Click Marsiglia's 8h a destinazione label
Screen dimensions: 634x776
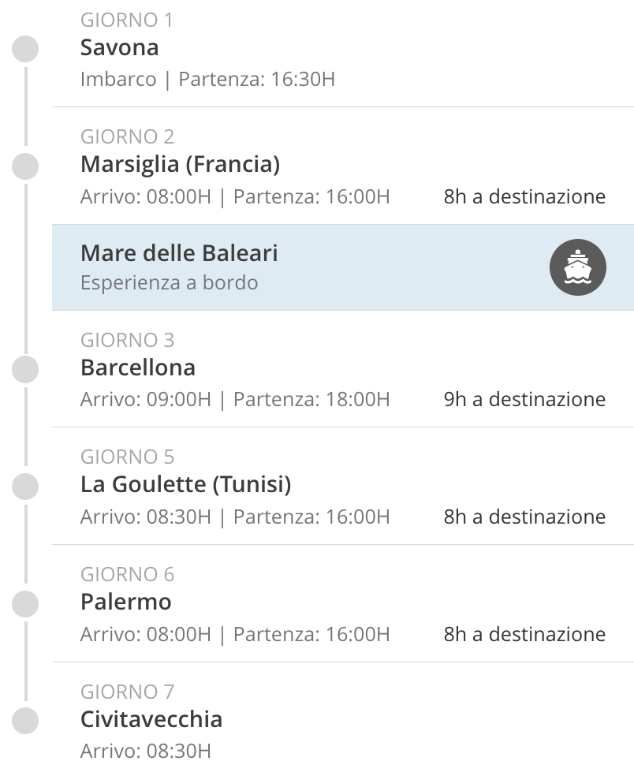[x=524, y=196]
